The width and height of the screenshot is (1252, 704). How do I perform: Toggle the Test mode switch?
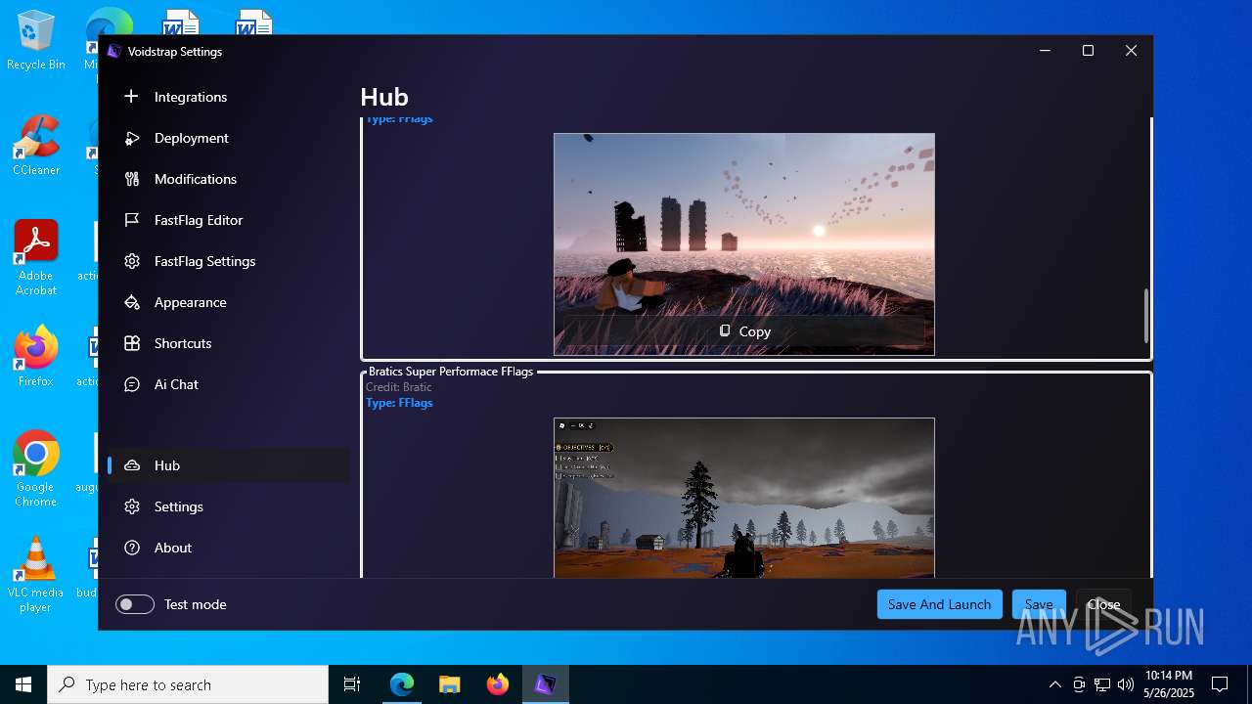[x=135, y=604]
